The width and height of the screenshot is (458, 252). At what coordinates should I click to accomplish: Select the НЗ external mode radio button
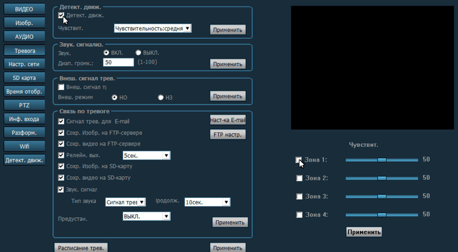pos(161,97)
